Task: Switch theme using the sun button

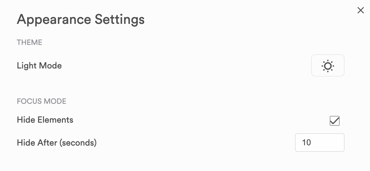Action: point(328,66)
